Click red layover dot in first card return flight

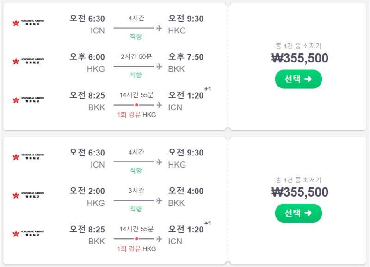136,105
